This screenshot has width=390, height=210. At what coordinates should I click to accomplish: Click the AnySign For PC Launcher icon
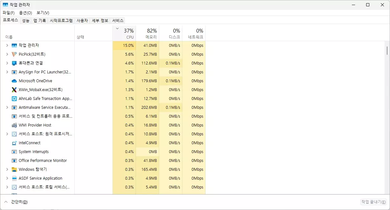(14, 72)
